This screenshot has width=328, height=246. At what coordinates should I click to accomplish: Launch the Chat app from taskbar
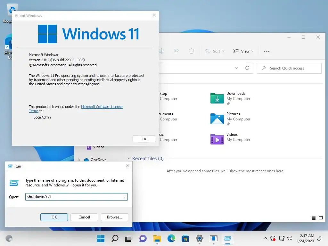click(143, 238)
